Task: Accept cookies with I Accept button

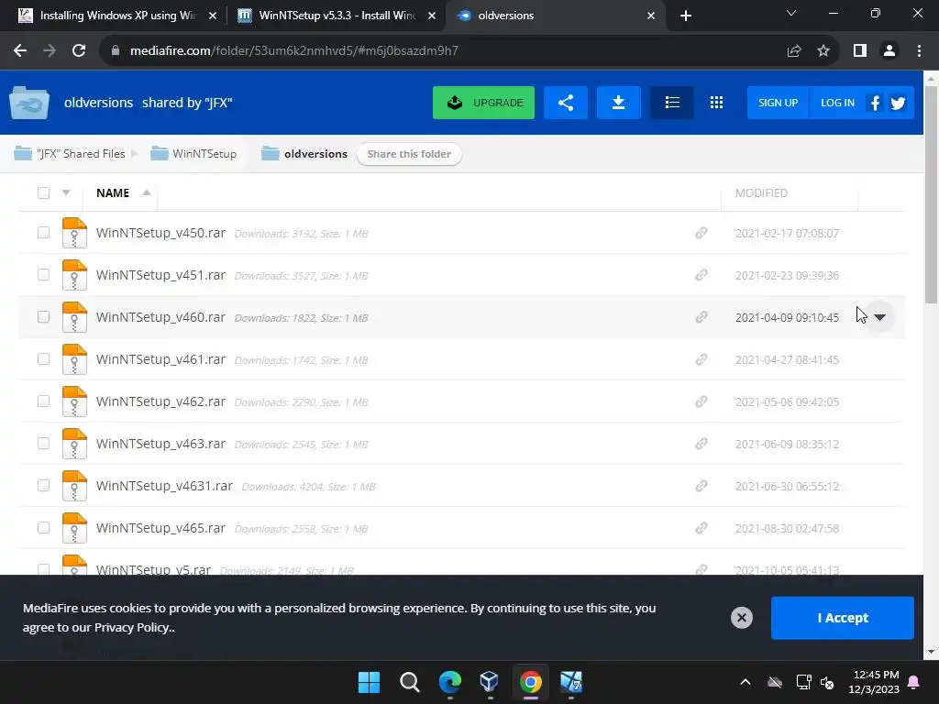Action: [842, 618]
